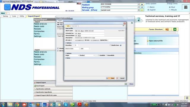The image size is (190, 107).
Task: Collapse the Notes section
Action: pos(66,58)
